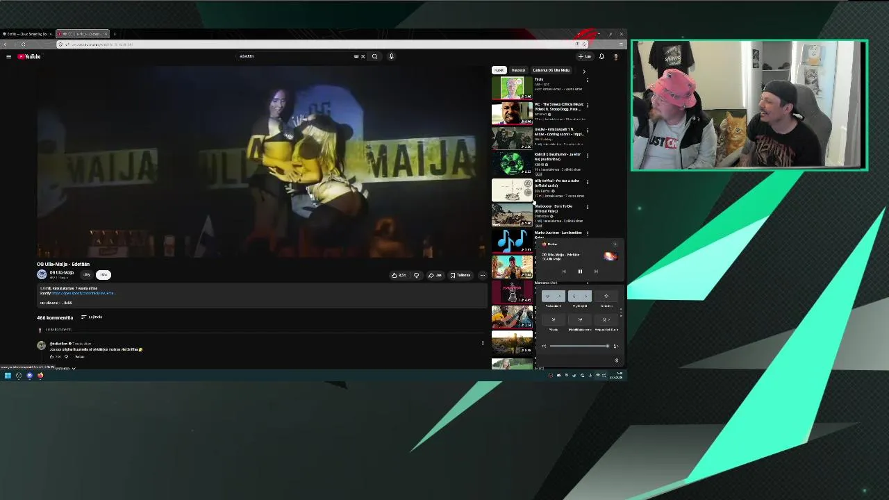Adjust the volume slider in quick settings
The height and width of the screenshot is (500, 889).
click(578, 346)
